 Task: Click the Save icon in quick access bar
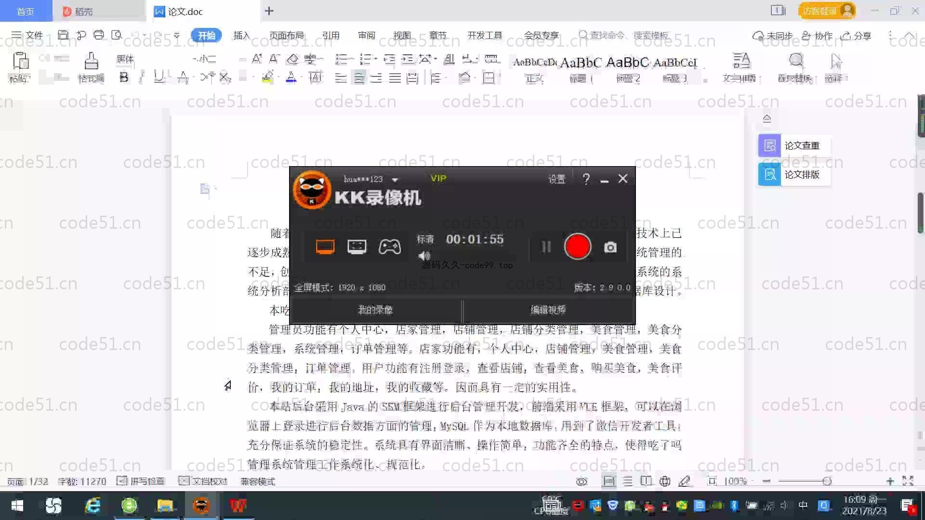click(63, 35)
